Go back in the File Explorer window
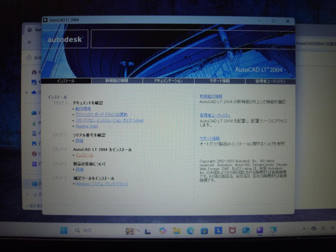Viewport: 336px width, 252px height. 30,42
